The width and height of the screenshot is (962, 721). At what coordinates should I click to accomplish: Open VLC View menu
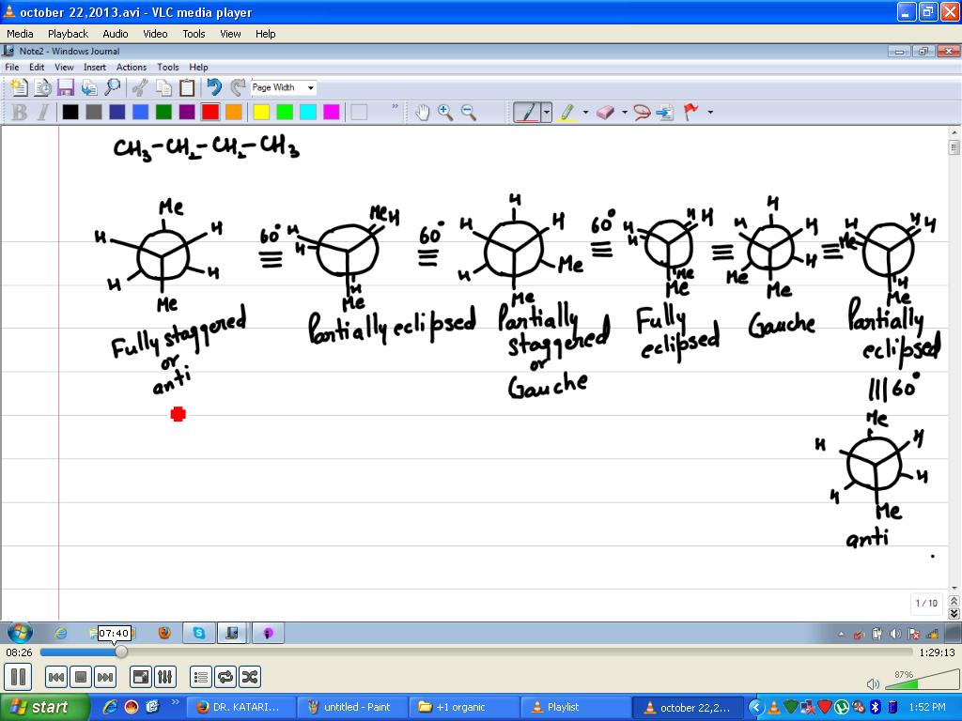[x=231, y=34]
